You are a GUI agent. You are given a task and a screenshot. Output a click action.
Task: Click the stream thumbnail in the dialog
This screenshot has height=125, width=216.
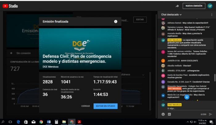point(80,49)
